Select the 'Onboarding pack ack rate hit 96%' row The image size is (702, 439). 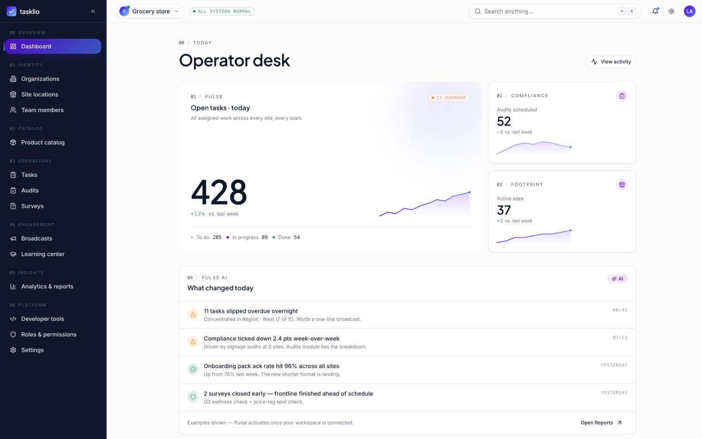(407, 370)
